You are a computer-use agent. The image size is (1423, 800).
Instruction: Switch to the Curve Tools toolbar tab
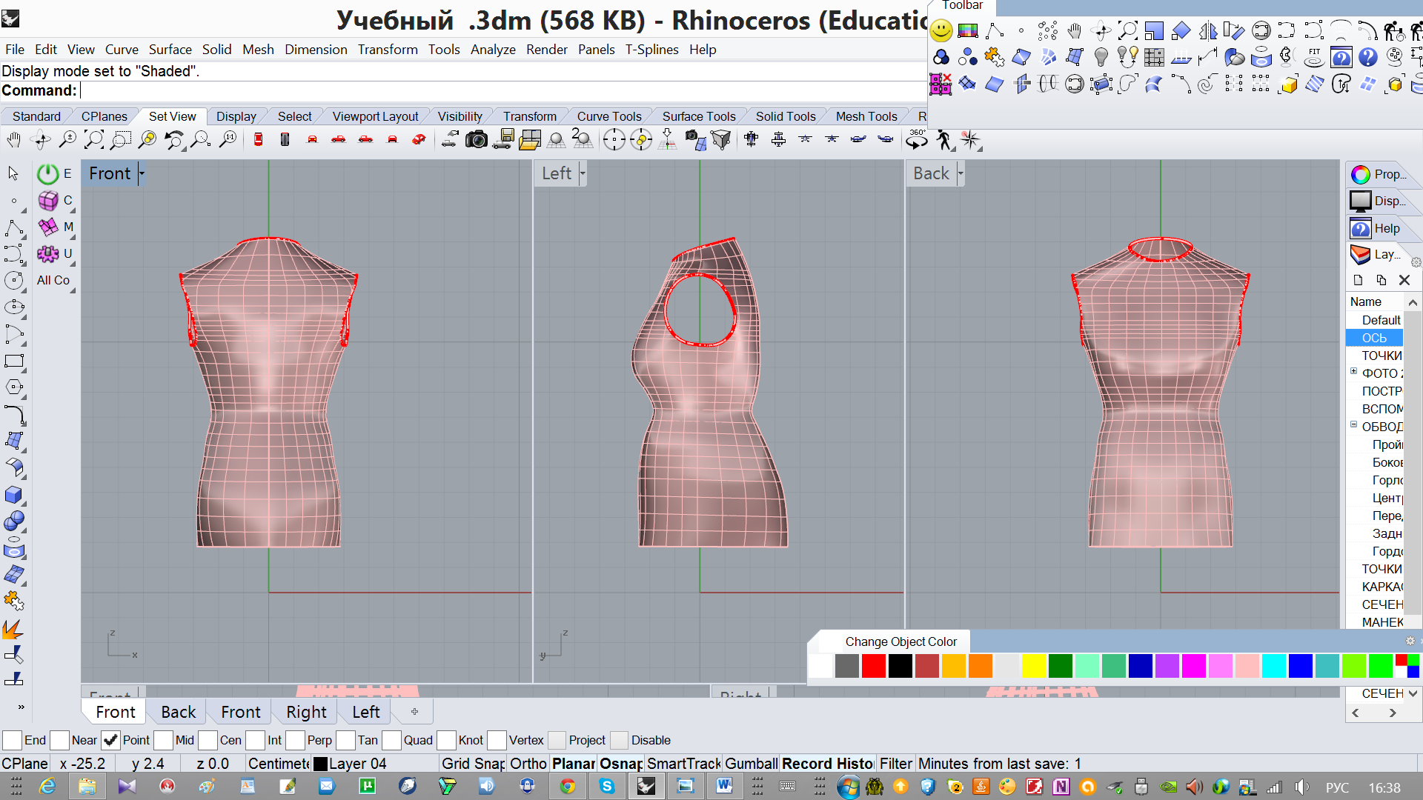[608, 116]
